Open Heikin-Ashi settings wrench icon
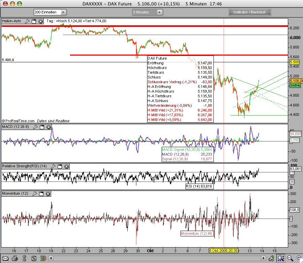The height and width of the screenshot is (263, 303). click(27, 21)
